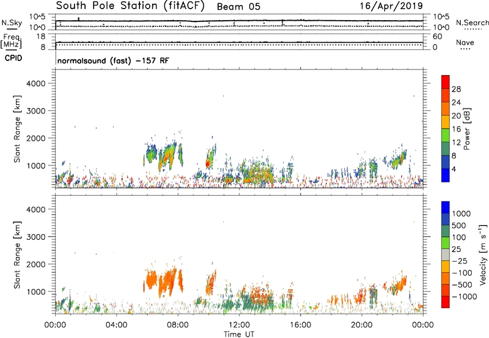Click the '18' tick on frequency axis

pos(41,37)
